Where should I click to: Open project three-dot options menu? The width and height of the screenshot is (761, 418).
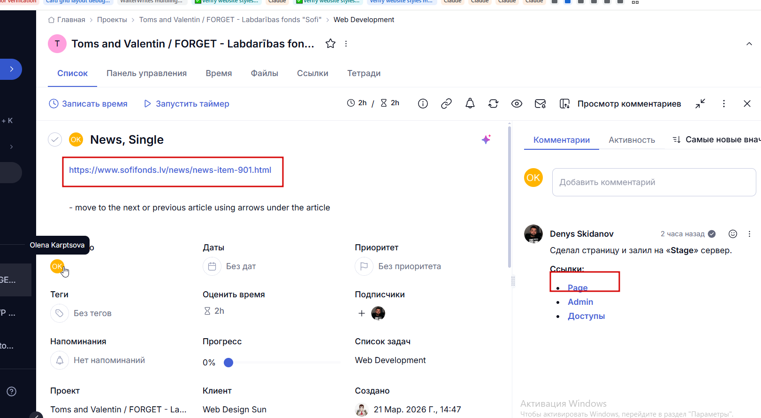(x=346, y=44)
